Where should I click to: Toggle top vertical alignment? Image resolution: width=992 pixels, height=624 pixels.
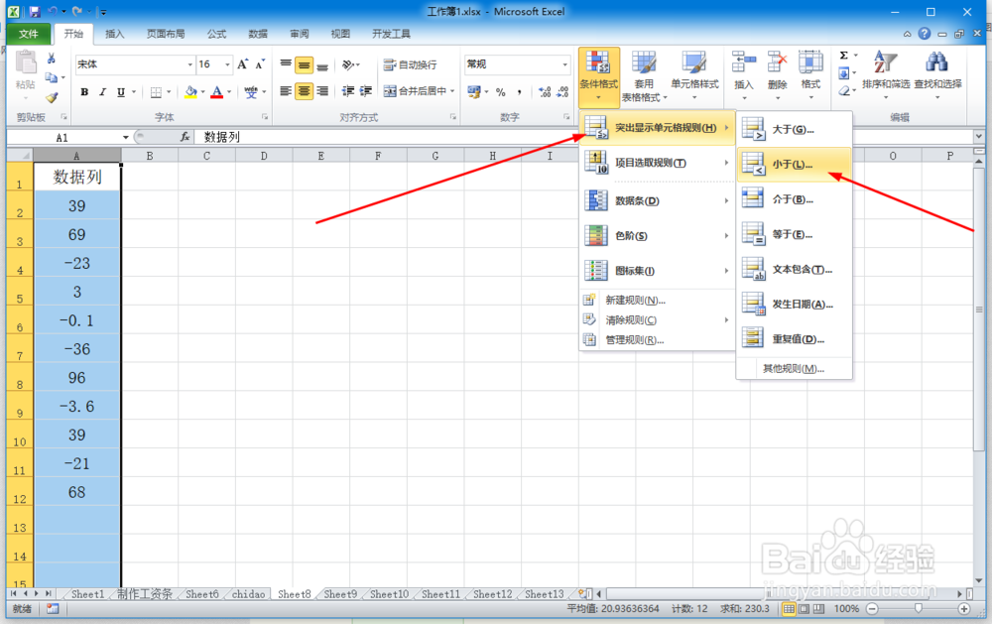click(286, 64)
